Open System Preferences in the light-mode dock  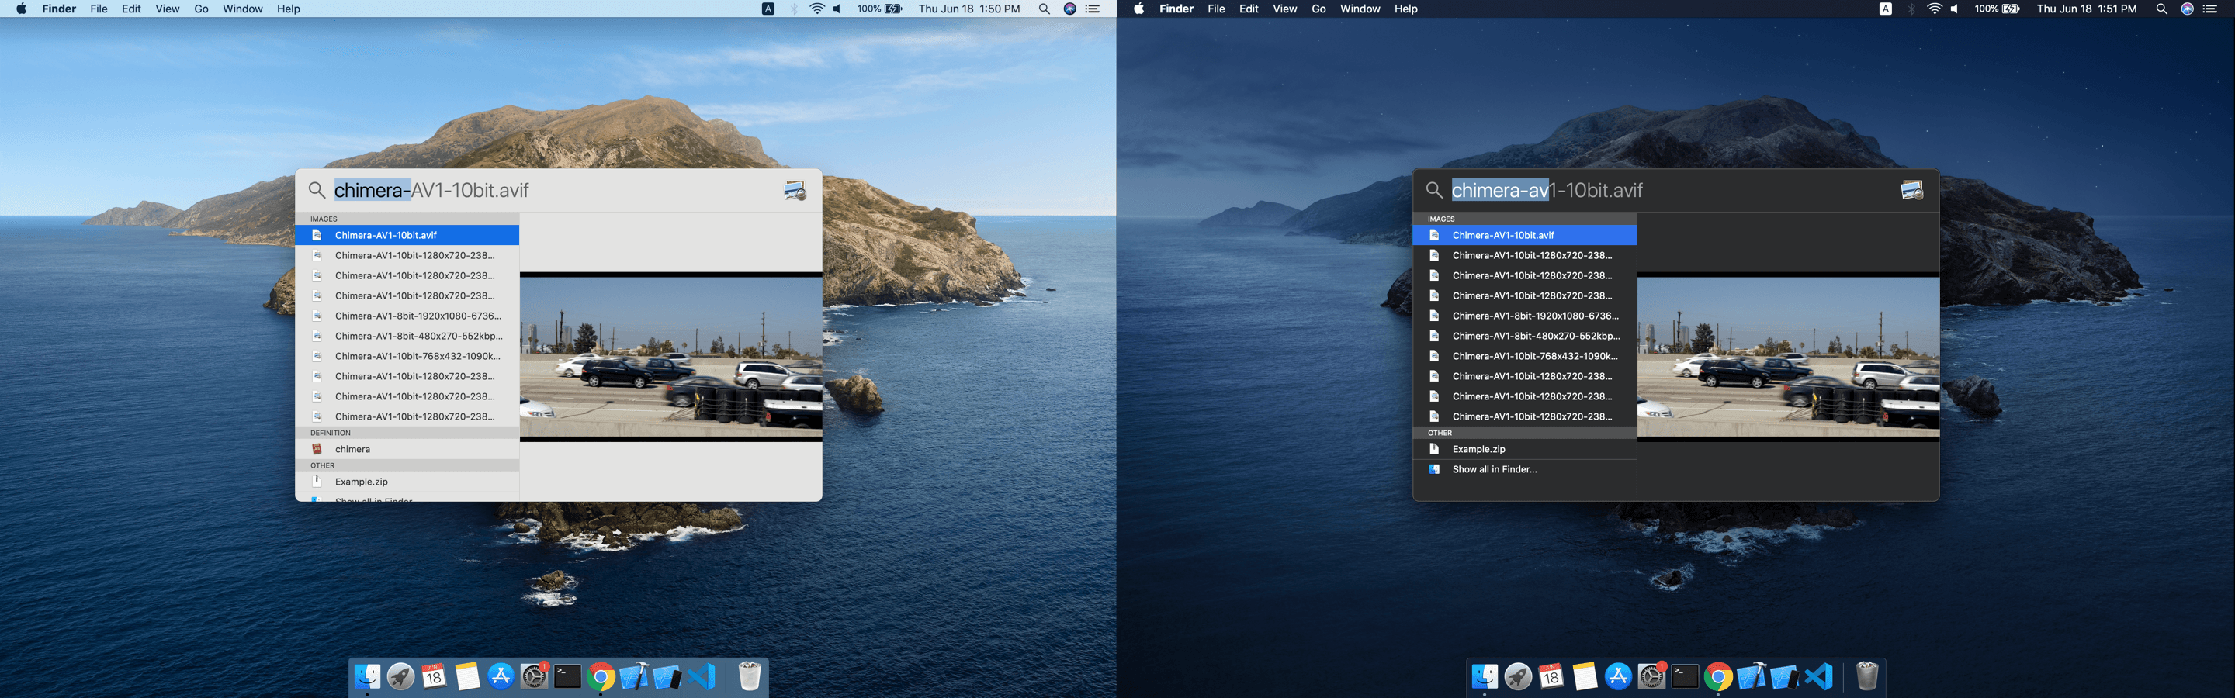click(x=534, y=676)
